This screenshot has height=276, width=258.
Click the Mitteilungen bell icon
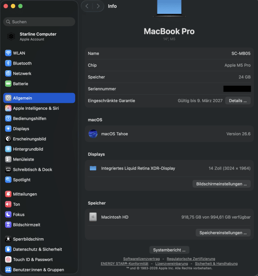coord(8,194)
